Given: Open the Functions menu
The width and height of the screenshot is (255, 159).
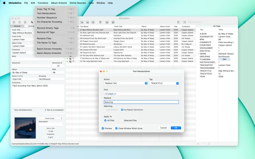Looking at the screenshot, I should [x=43, y=3].
